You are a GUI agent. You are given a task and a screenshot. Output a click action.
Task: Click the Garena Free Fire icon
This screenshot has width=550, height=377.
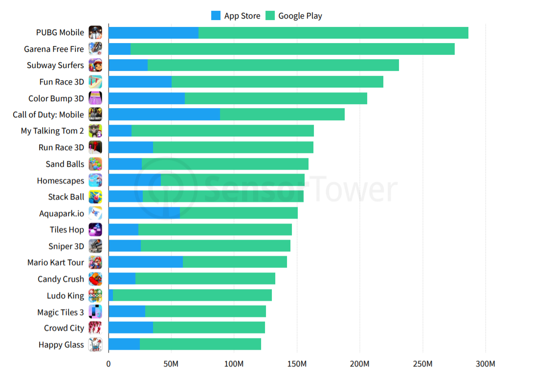[x=95, y=49]
